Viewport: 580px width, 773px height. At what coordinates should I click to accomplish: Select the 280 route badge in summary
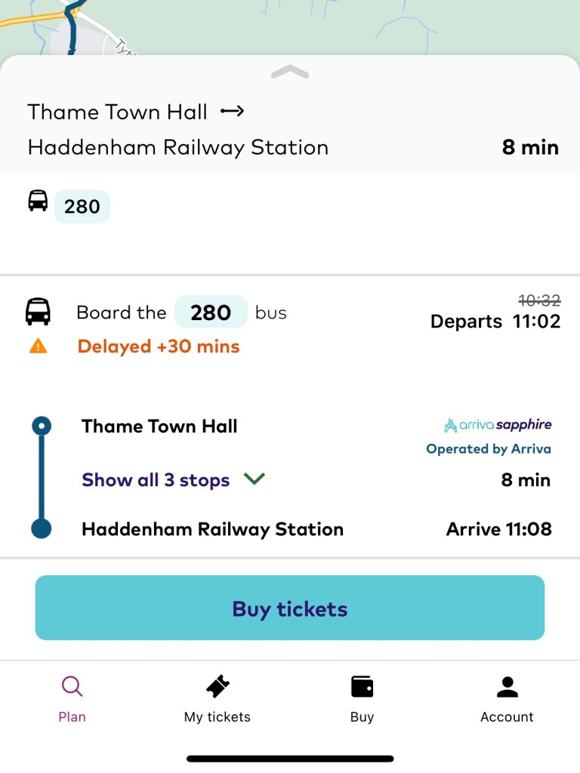[x=82, y=206]
